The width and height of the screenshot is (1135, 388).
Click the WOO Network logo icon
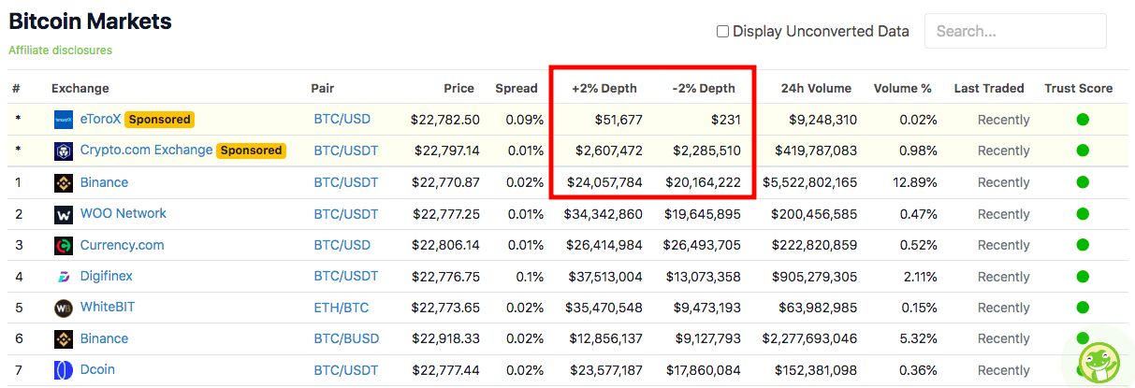(x=63, y=214)
